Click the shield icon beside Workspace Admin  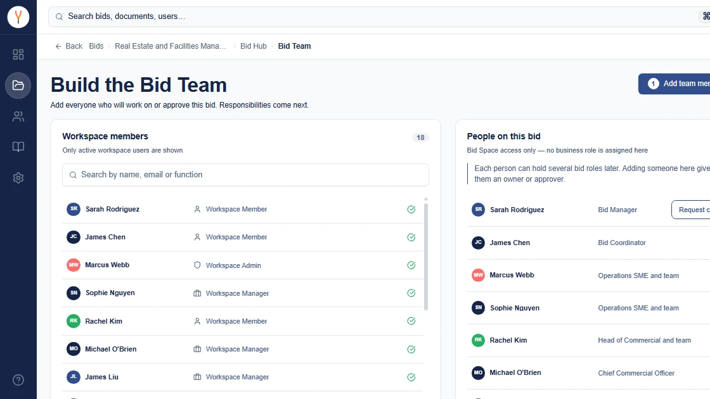tap(197, 265)
